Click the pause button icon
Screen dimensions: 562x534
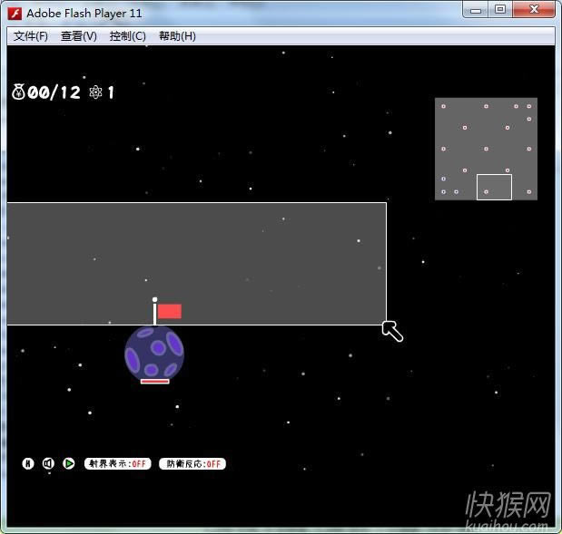[28, 463]
